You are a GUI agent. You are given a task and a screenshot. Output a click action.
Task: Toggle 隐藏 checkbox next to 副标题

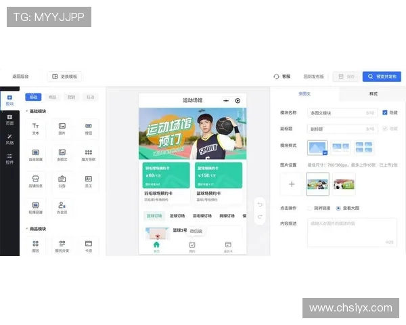[x=385, y=129]
